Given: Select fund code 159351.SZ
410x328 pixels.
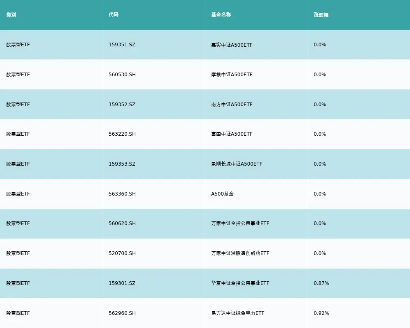Looking at the screenshot, I should pyautogui.click(x=122, y=45).
